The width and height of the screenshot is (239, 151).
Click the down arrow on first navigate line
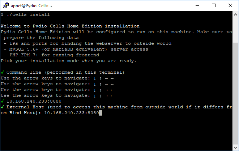click(95, 78)
